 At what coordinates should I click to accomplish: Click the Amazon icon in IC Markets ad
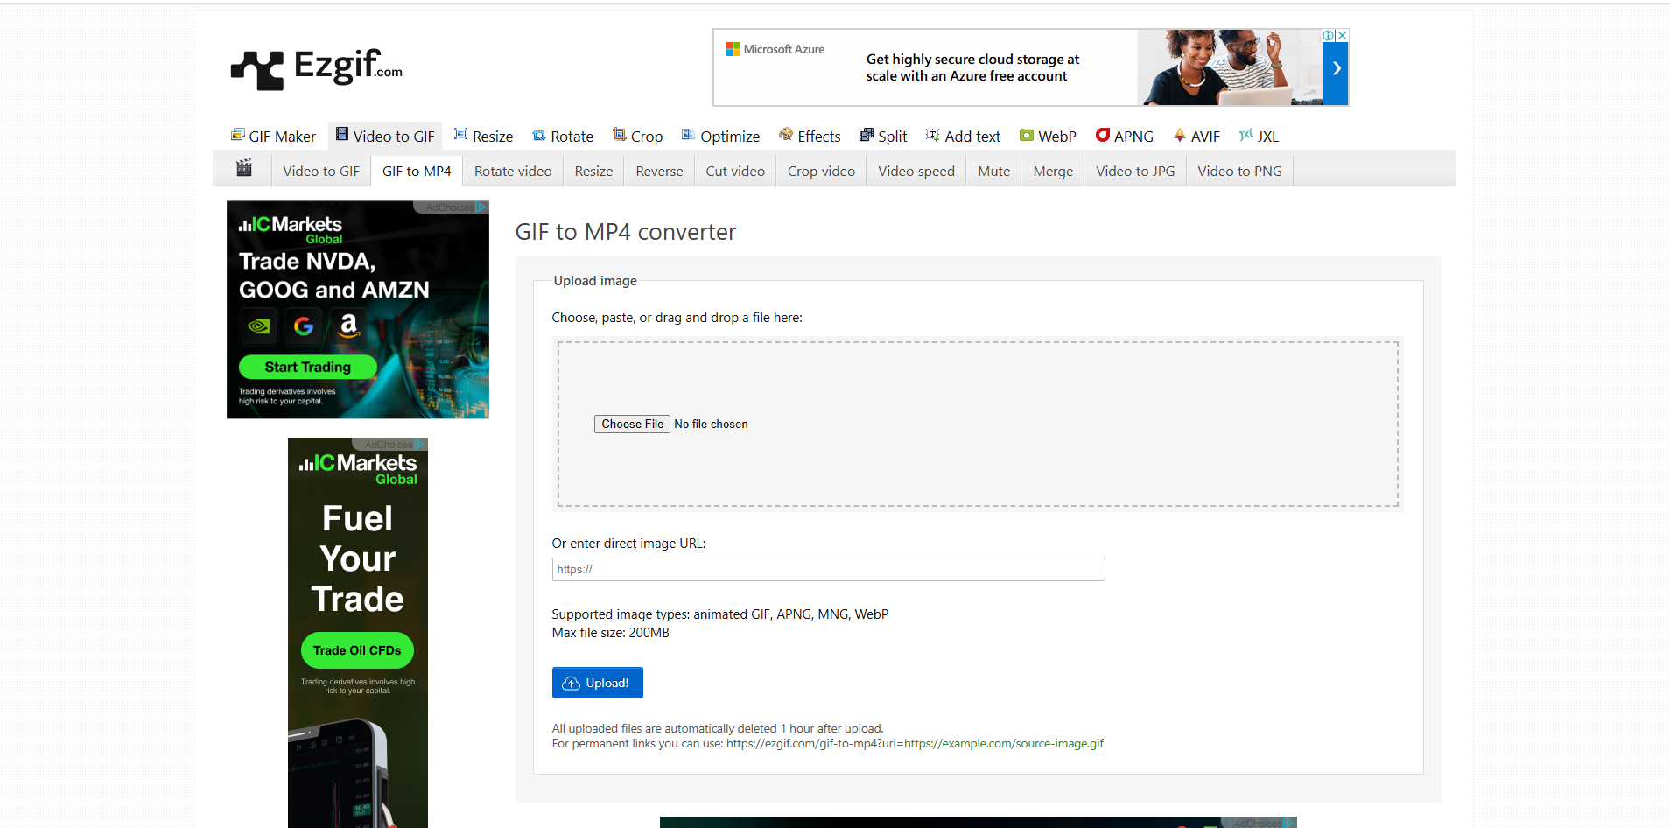tap(348, 326)
